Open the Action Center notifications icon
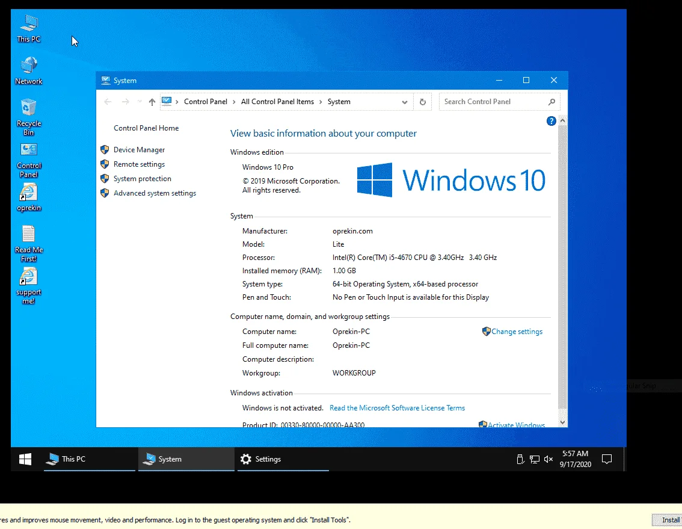The image size is (682, 529). coord(607,459)
